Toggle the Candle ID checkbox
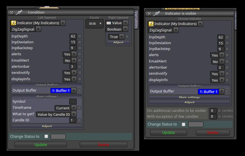The image size is (245, 156). click(x=79, y=120)
